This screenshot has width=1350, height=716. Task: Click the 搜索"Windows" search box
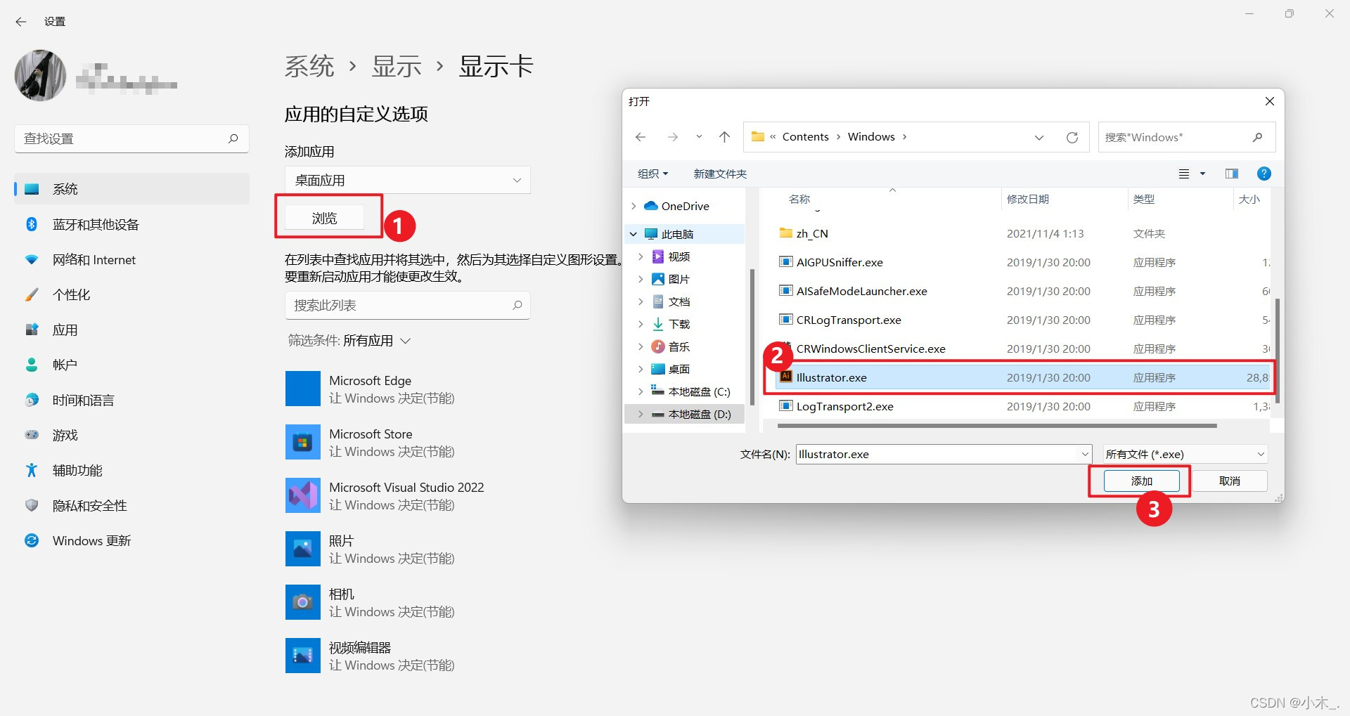coord(1187,138)
